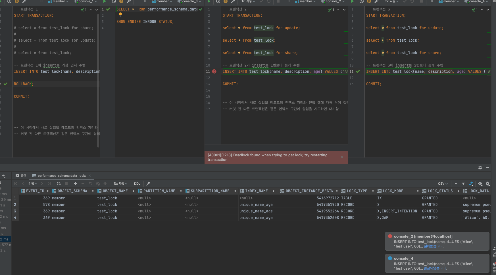This screenshot has width=496, height=275.
Task: Open result panel gear settings at top
Action: [480, 168]
